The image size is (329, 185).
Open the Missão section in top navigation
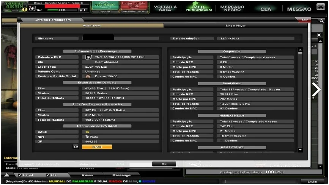[299, 9]
